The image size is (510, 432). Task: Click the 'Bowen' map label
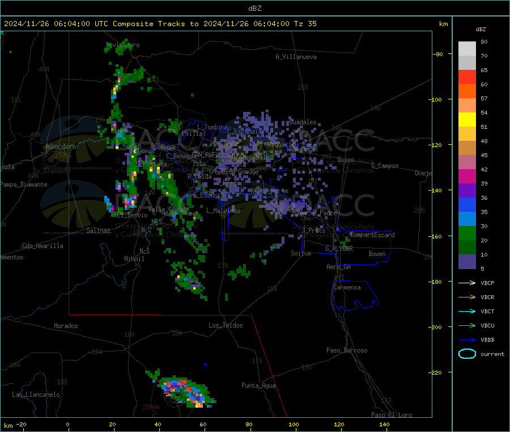[x=377, y=254]
